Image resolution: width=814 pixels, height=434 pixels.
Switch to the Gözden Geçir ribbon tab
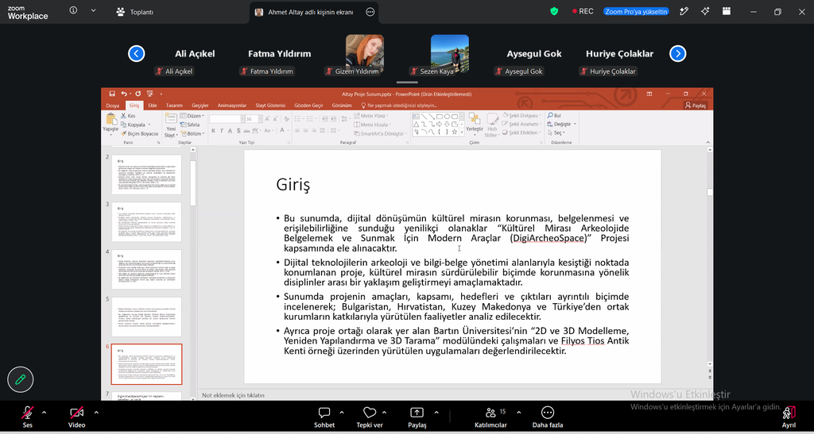pos(308,106)
